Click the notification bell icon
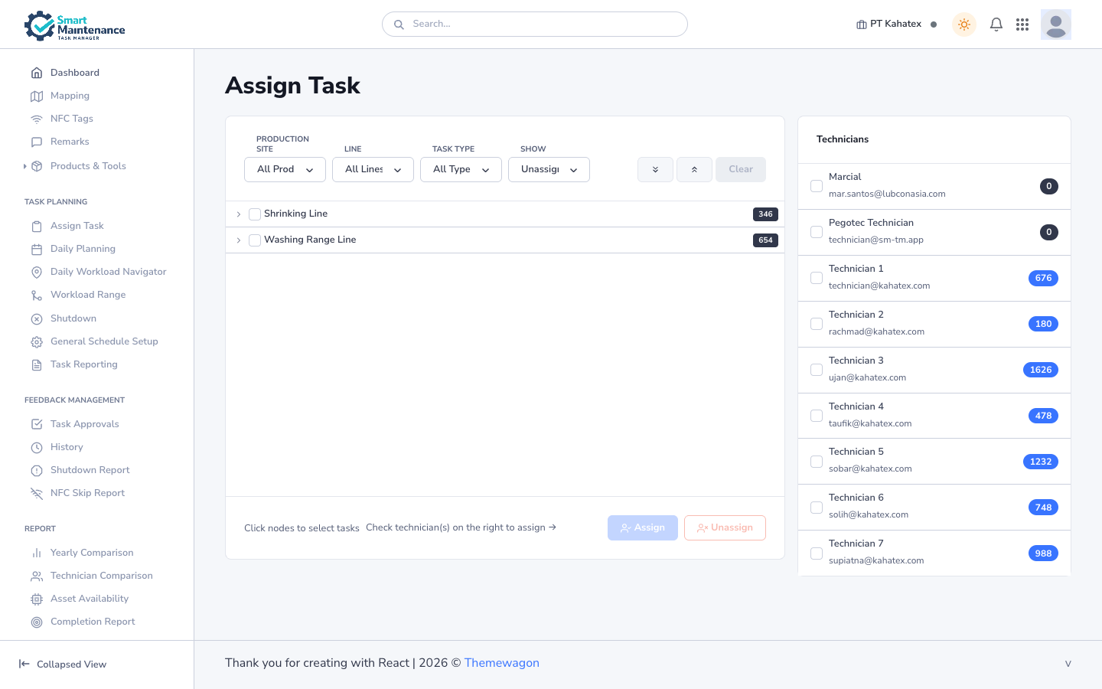The image size is (1102, 689). point(996,24)
